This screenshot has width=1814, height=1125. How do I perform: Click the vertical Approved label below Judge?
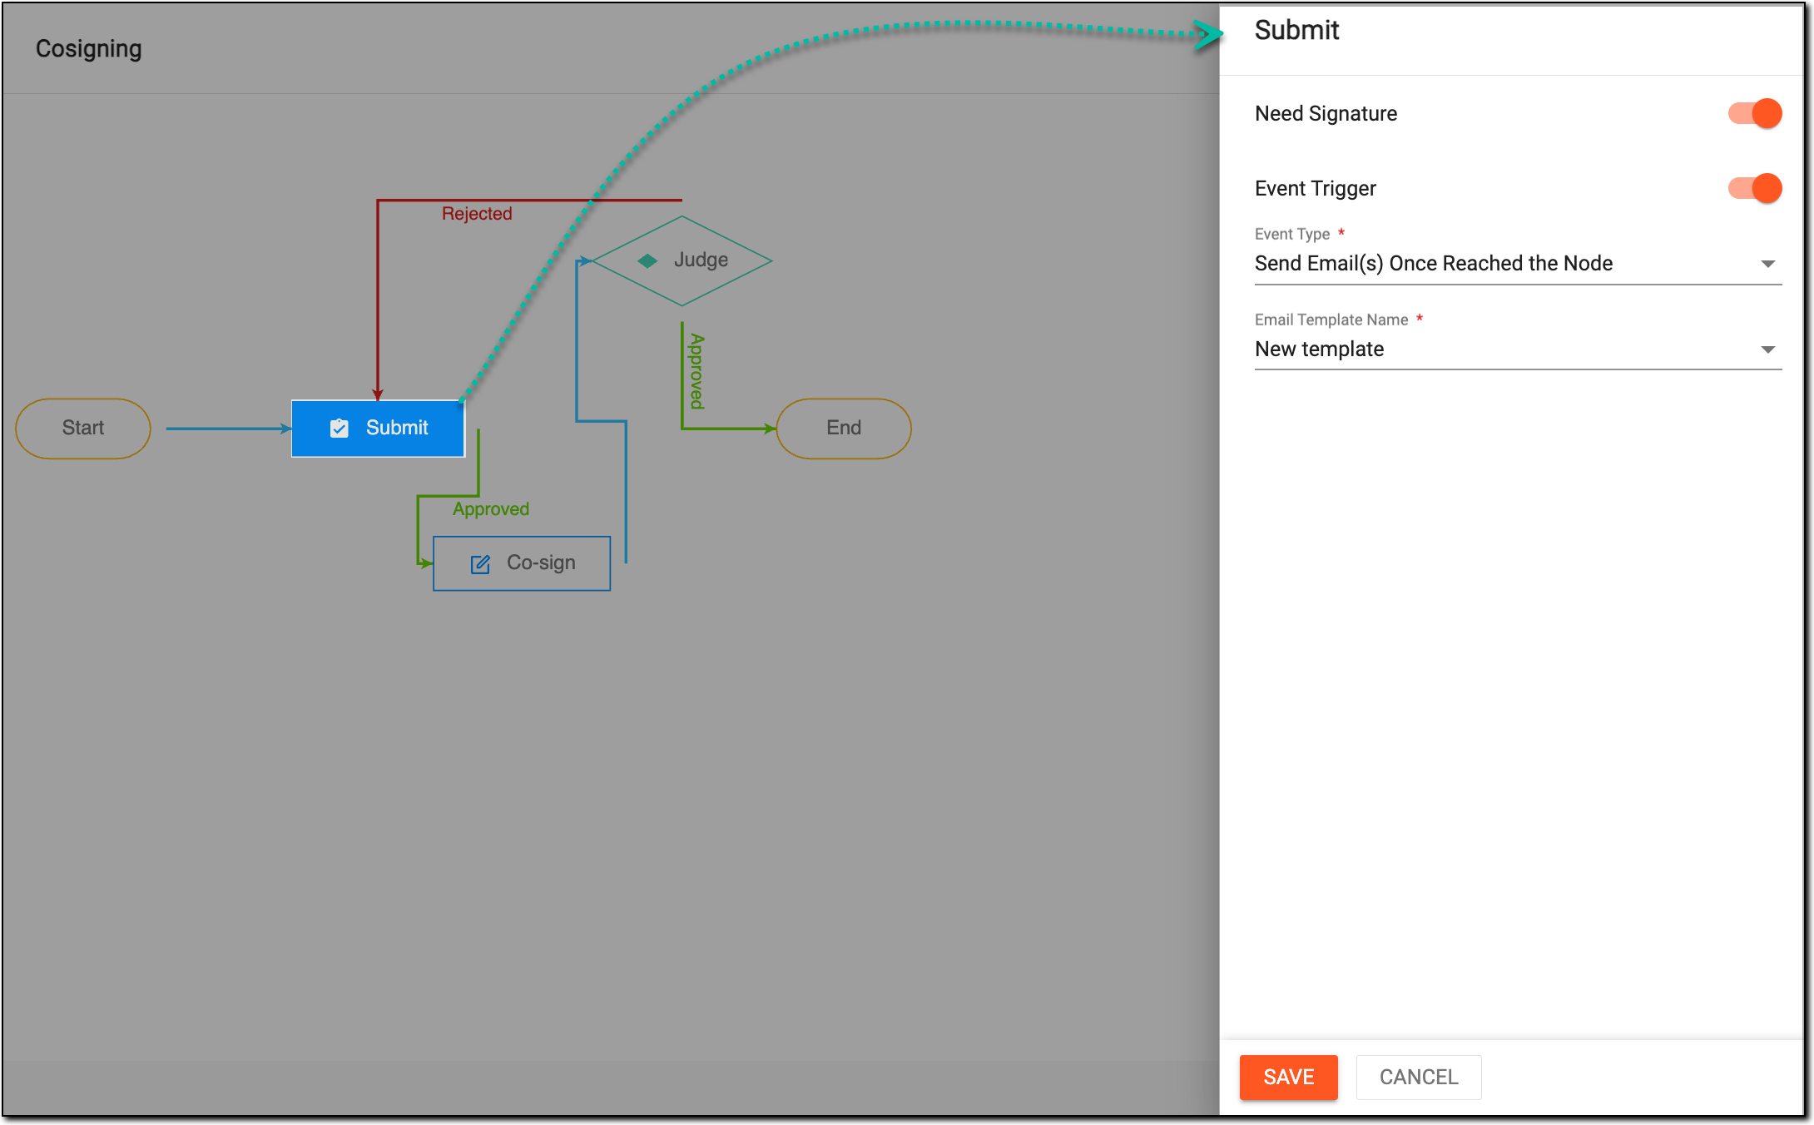pyautogui.click(x=697, y=371)
